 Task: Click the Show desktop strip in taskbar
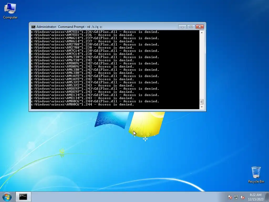click(267, 197)
